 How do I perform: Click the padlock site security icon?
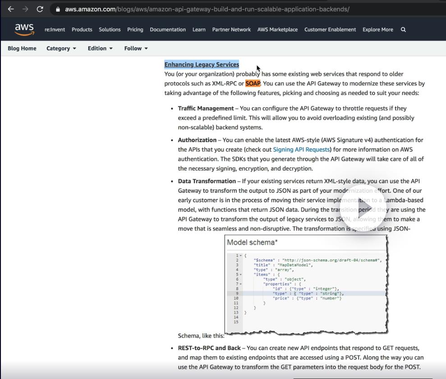[58, 9]
